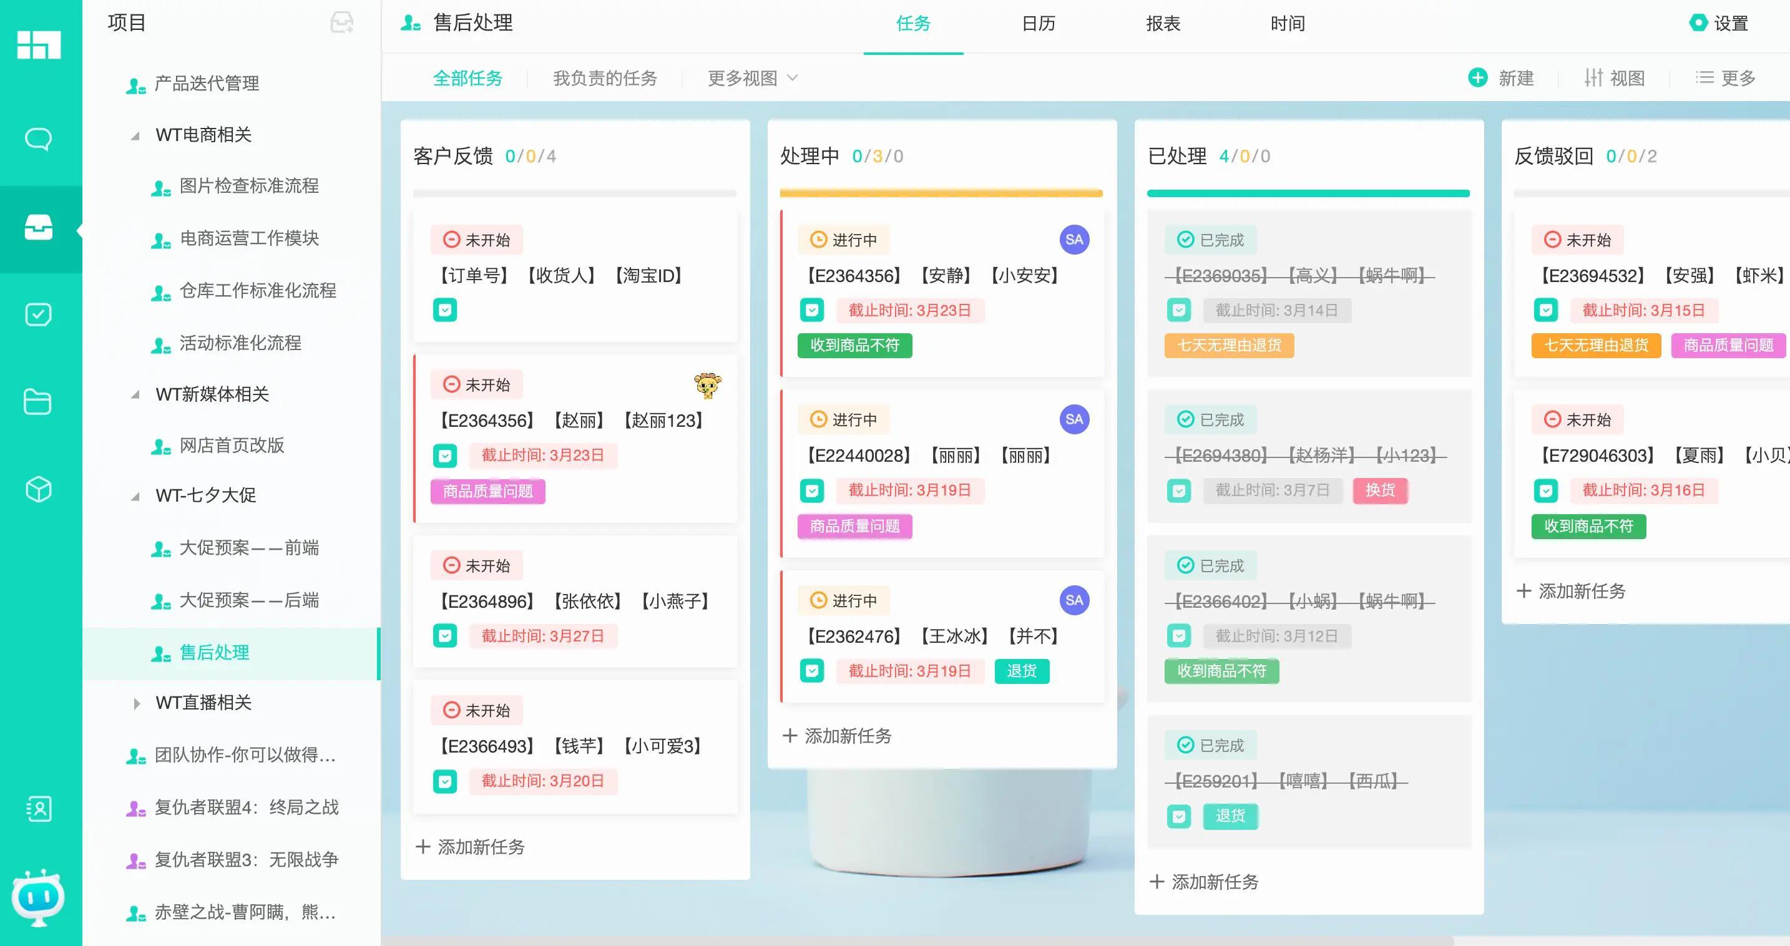This screenshot has width=1790, height=946.
Task: Click the inbox icon beside 项目 header
Action: tap(341, 23)
